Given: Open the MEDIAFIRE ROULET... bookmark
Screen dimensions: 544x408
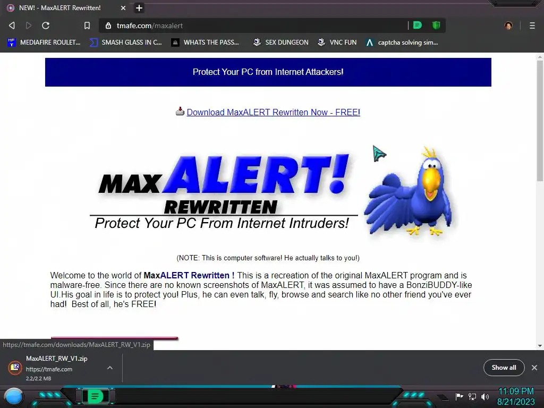Looking at the screenshot, I should click(x=44, y=42).
